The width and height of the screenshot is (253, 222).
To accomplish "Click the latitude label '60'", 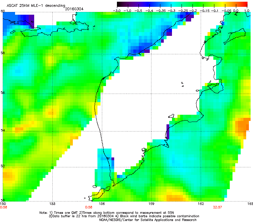I will [x=3, y=11].
